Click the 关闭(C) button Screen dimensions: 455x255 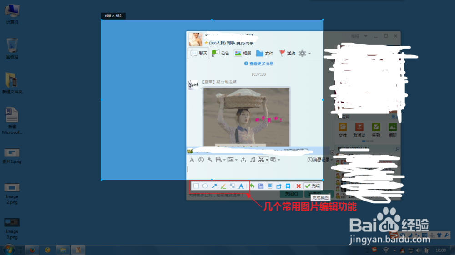(x=291, y=194)
